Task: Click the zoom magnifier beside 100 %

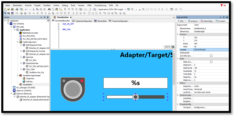Action: point(173,47)
